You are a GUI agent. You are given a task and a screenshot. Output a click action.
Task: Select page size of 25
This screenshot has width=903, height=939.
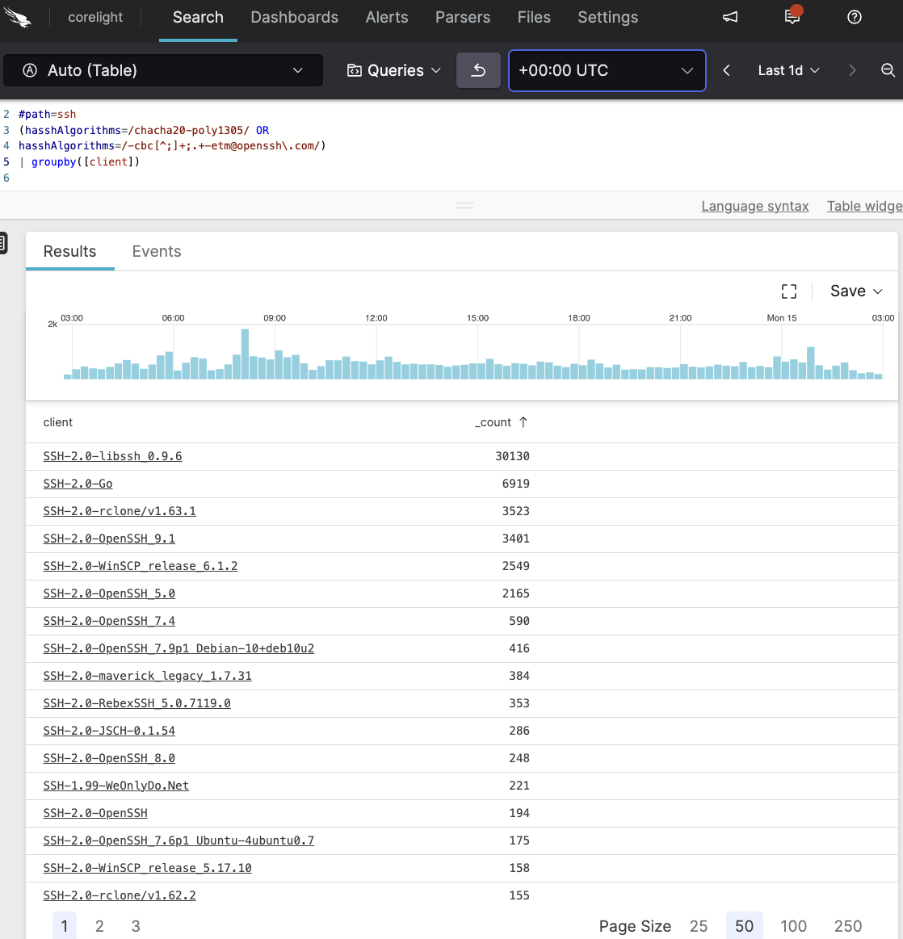tap(698, 925)
